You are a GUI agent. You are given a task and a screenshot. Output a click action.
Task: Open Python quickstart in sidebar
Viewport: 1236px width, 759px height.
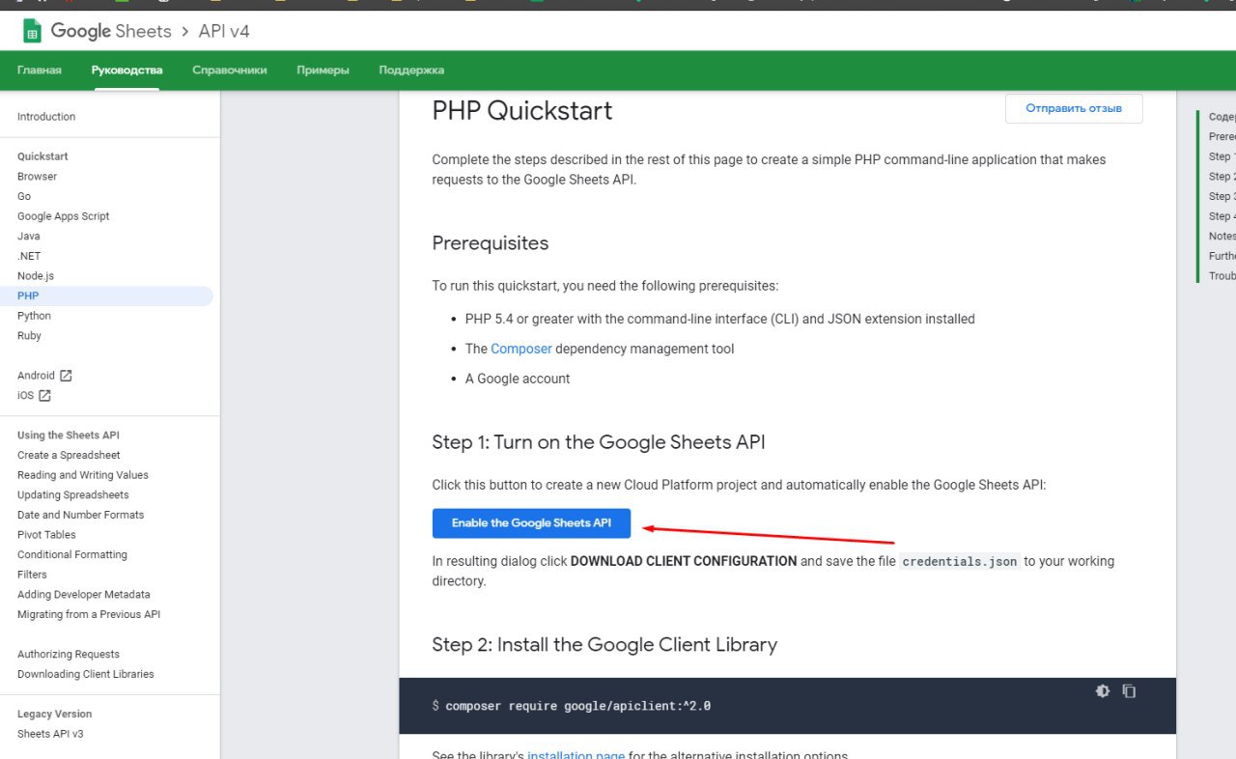click(34, 316)
